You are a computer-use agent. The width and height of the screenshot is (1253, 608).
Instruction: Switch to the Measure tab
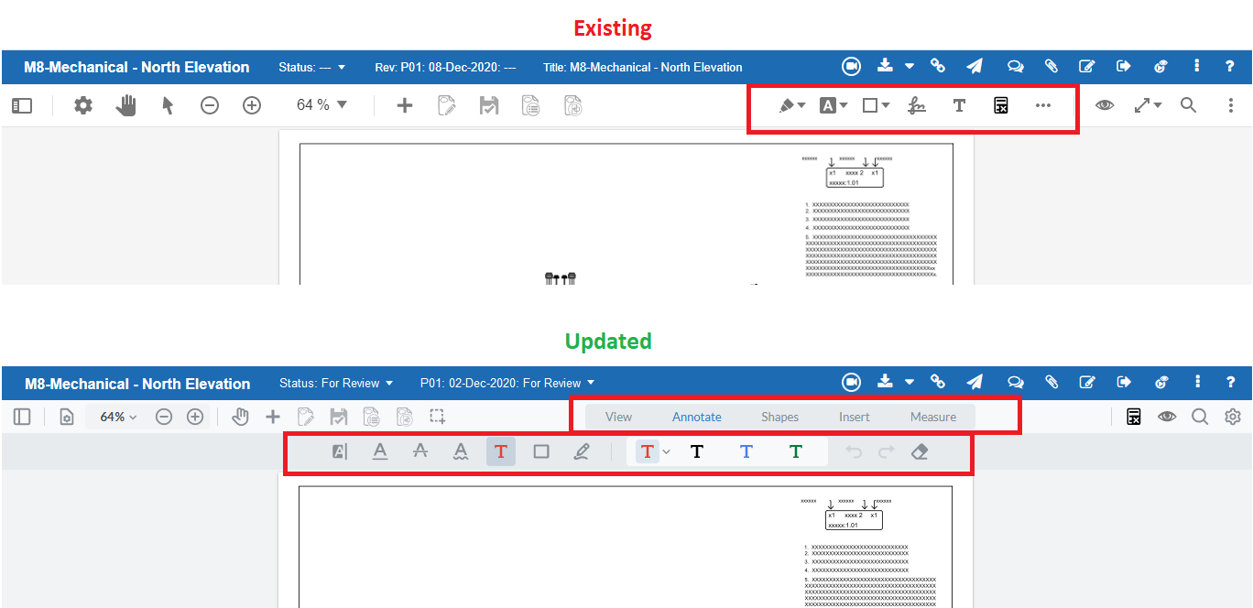pyautogui.click(x=933, y=417)
